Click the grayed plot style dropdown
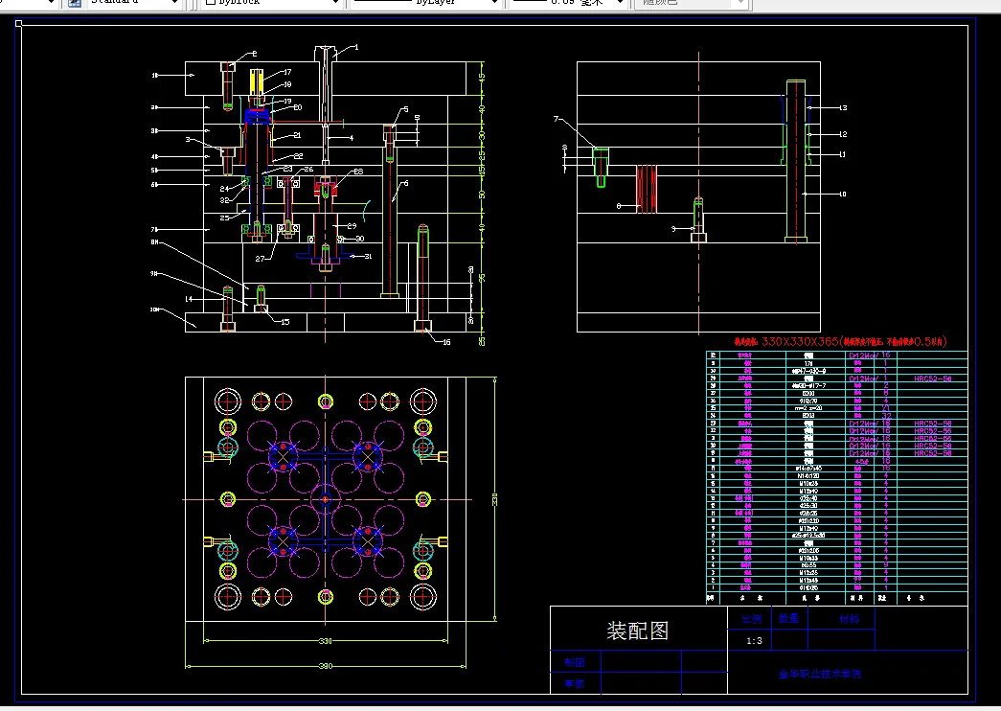 (x=690, y=3)
